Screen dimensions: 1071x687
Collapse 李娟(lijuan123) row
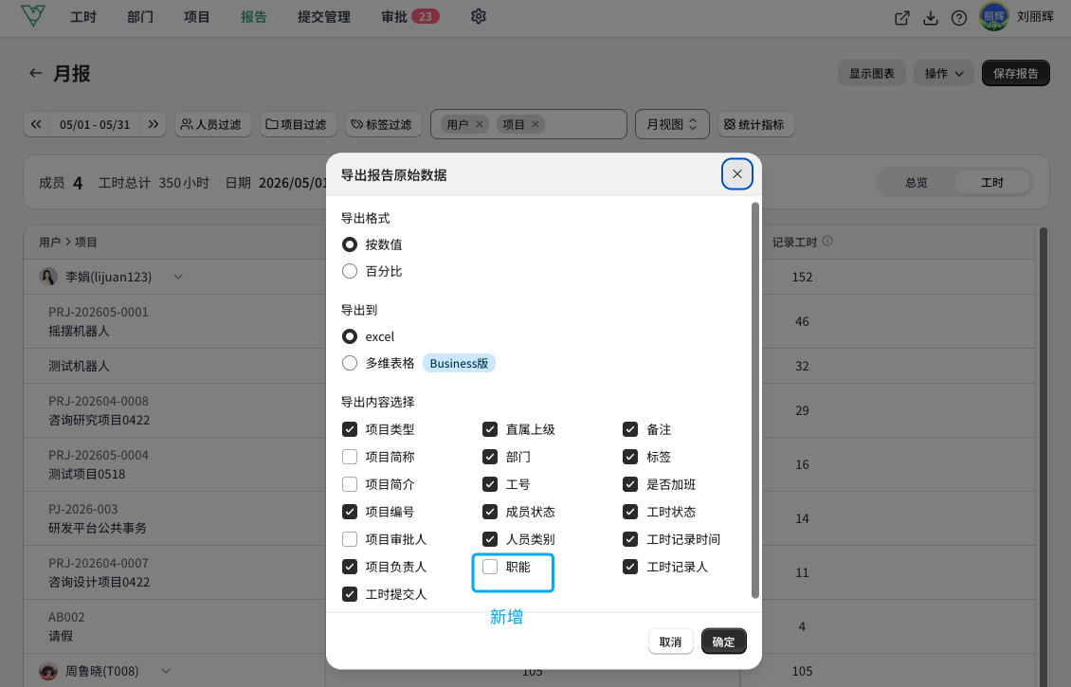[178, 277]
